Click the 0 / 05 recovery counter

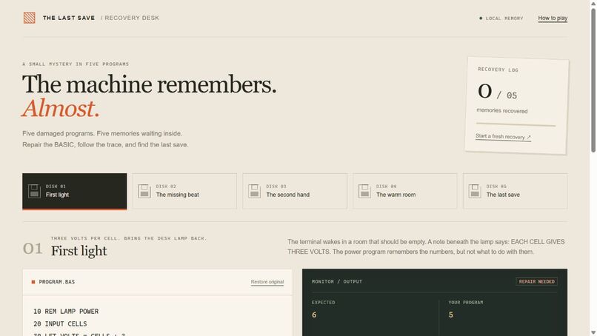click(497, 92)
